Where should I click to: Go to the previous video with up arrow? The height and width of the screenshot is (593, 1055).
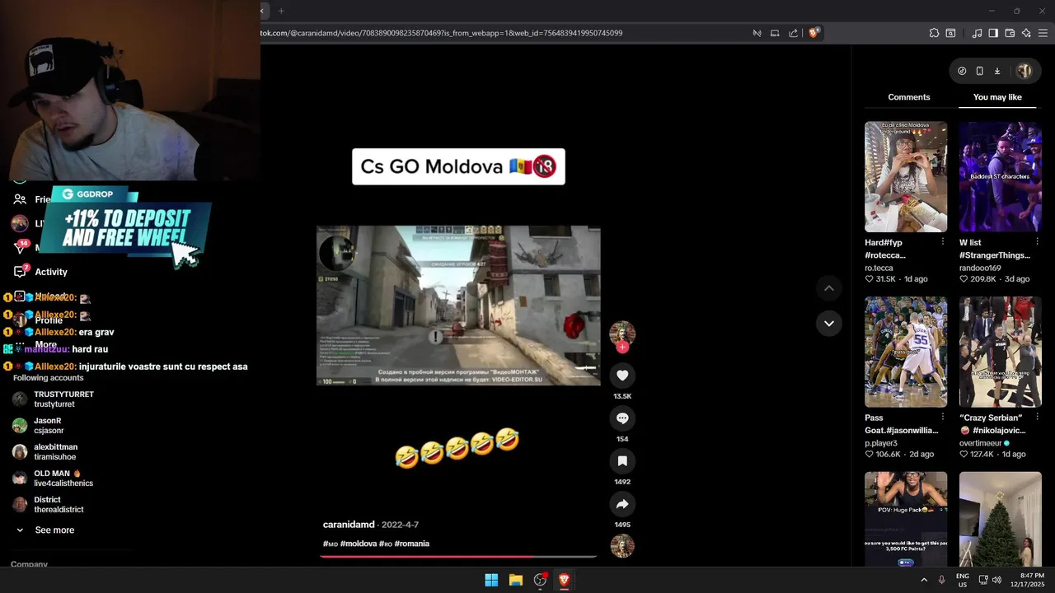click(x=828, y=288)
